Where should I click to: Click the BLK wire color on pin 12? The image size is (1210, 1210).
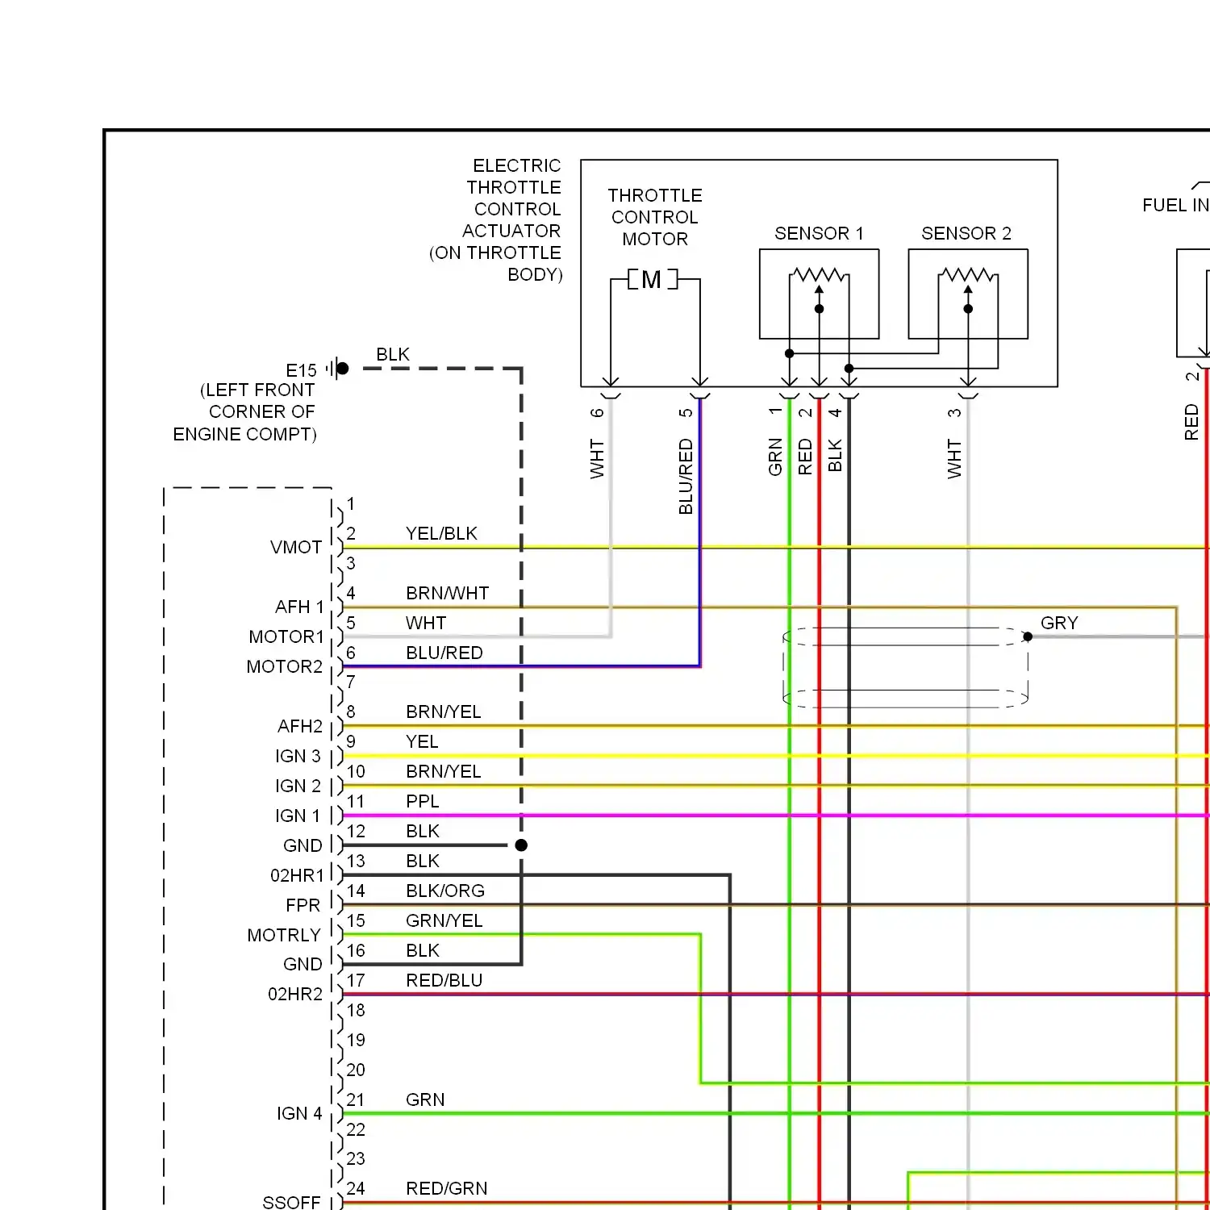(x=423, y=831)
